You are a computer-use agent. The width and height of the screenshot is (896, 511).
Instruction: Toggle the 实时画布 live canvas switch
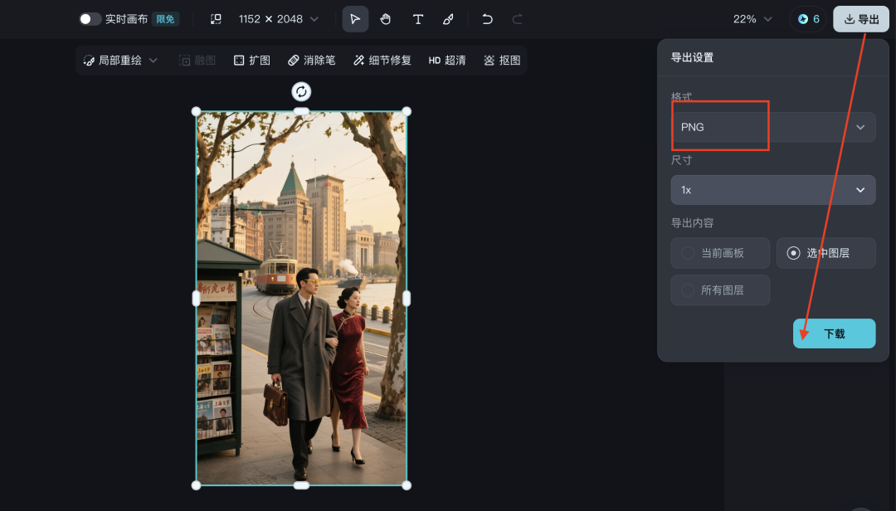coord(90,18)
